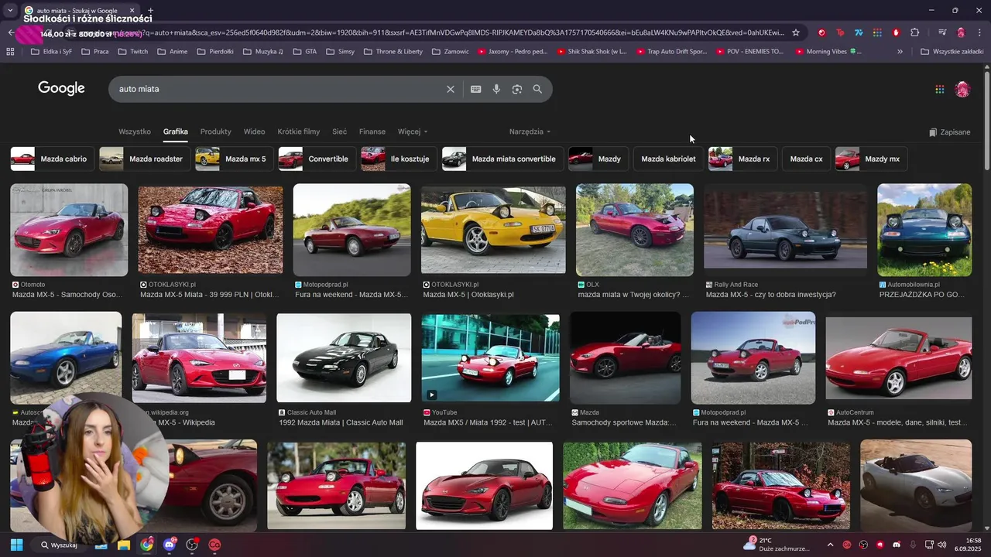Switch to the Produkty tab
Image resolution: width=991 pixels, height=557 pixels.
coord(216,132)
